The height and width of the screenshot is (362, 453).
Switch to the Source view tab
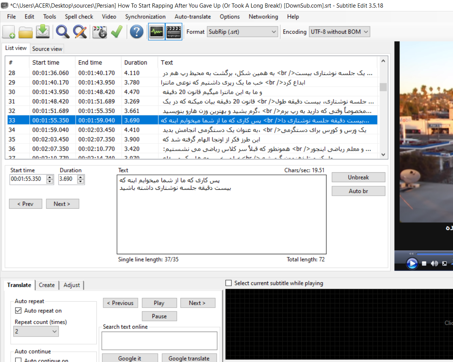click(x=47, y=49)
